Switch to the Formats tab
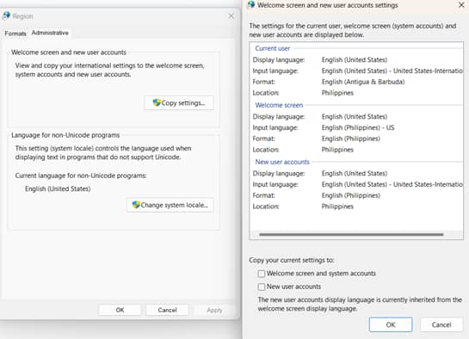 click(15, 34)
